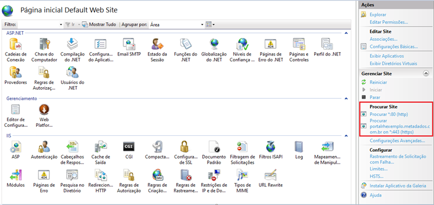This screenshot has height=205, width=434.
Task: Click Procurar portalrhexemplo on *:443 (https) link
Action: [400, 126]
